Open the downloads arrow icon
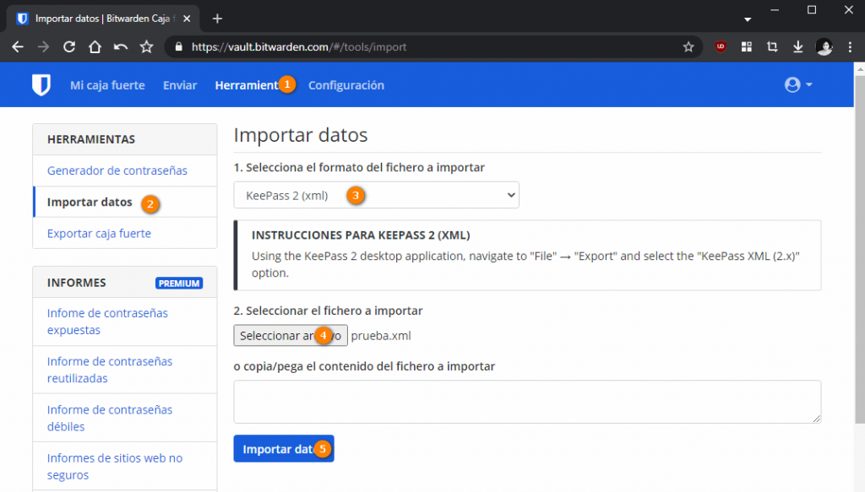Viewport: 865px width, 492px height. click(x=797, y=46)
